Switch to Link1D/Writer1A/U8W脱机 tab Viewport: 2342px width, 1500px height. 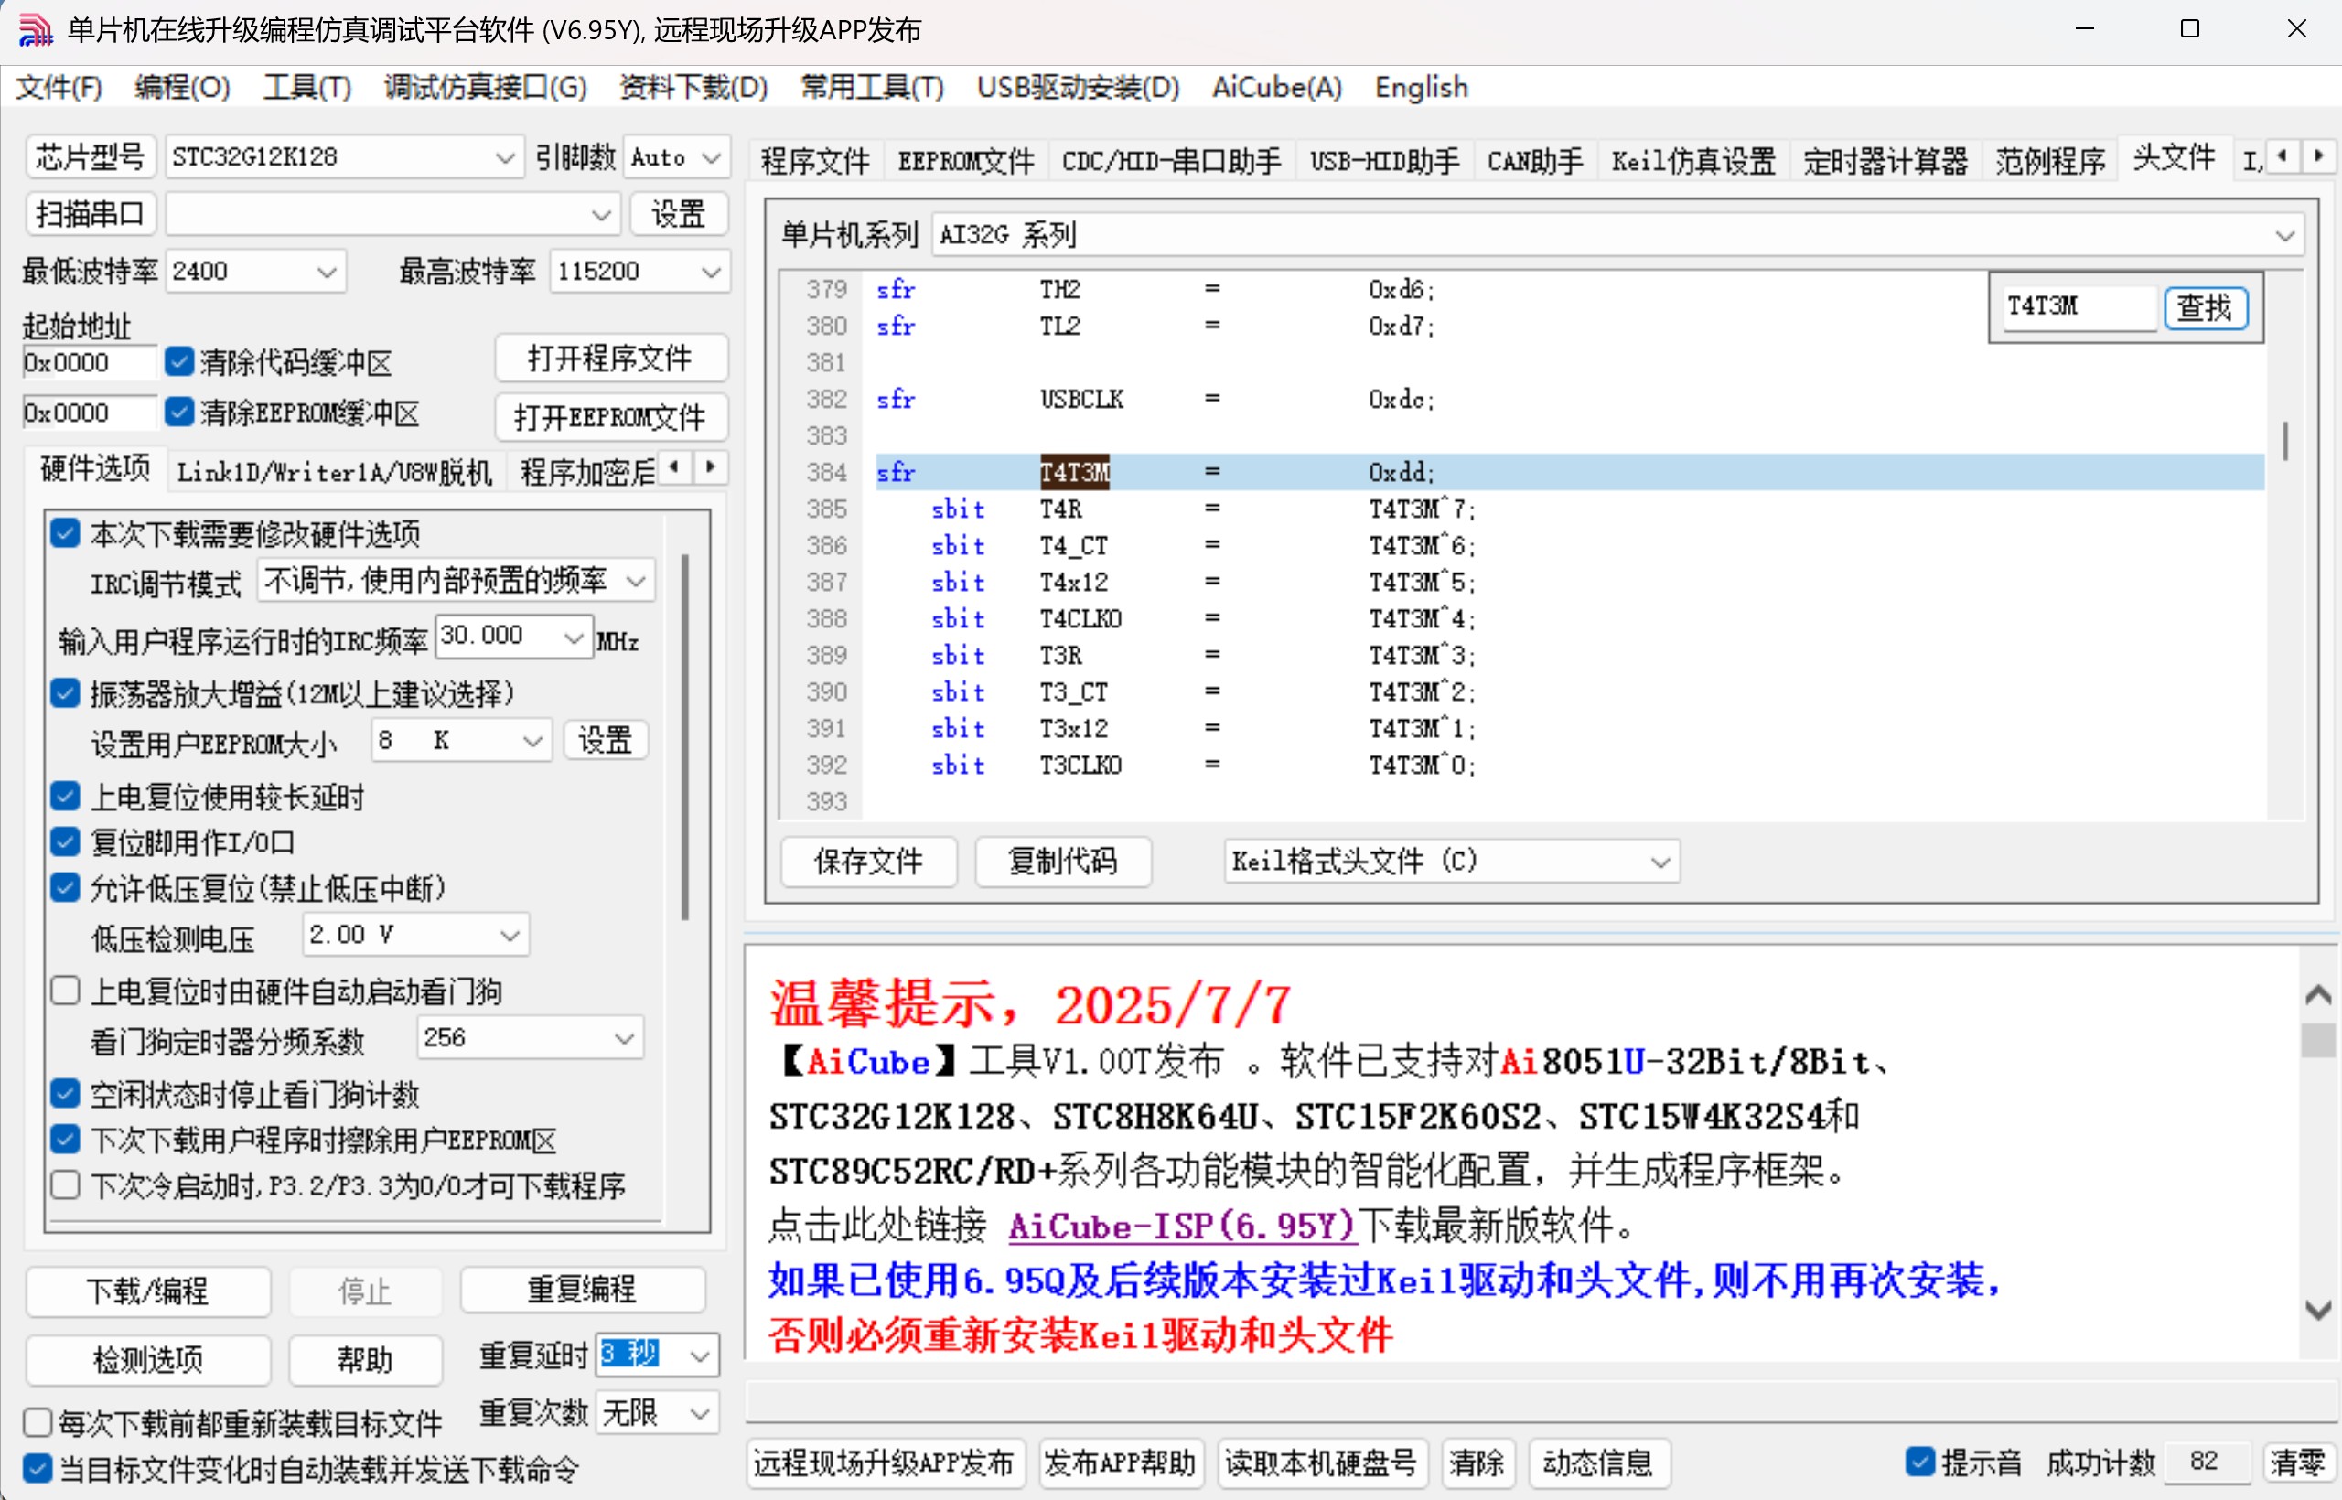pos(334,472)
